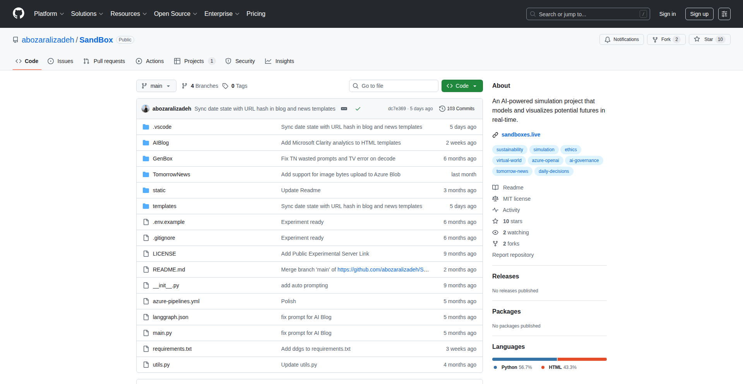Screen dimensions: 743x384
Task: Open the TomorrowNews folder icon
Action: pos(146,174)
